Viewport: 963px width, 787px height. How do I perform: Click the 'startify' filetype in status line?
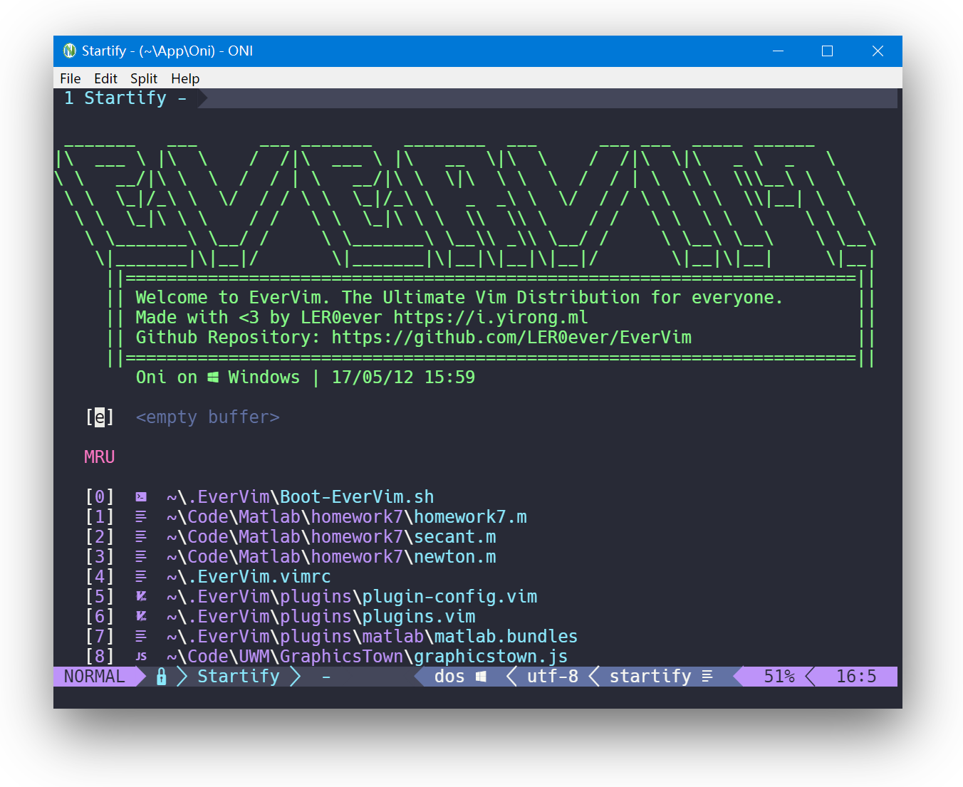point(650,677)
